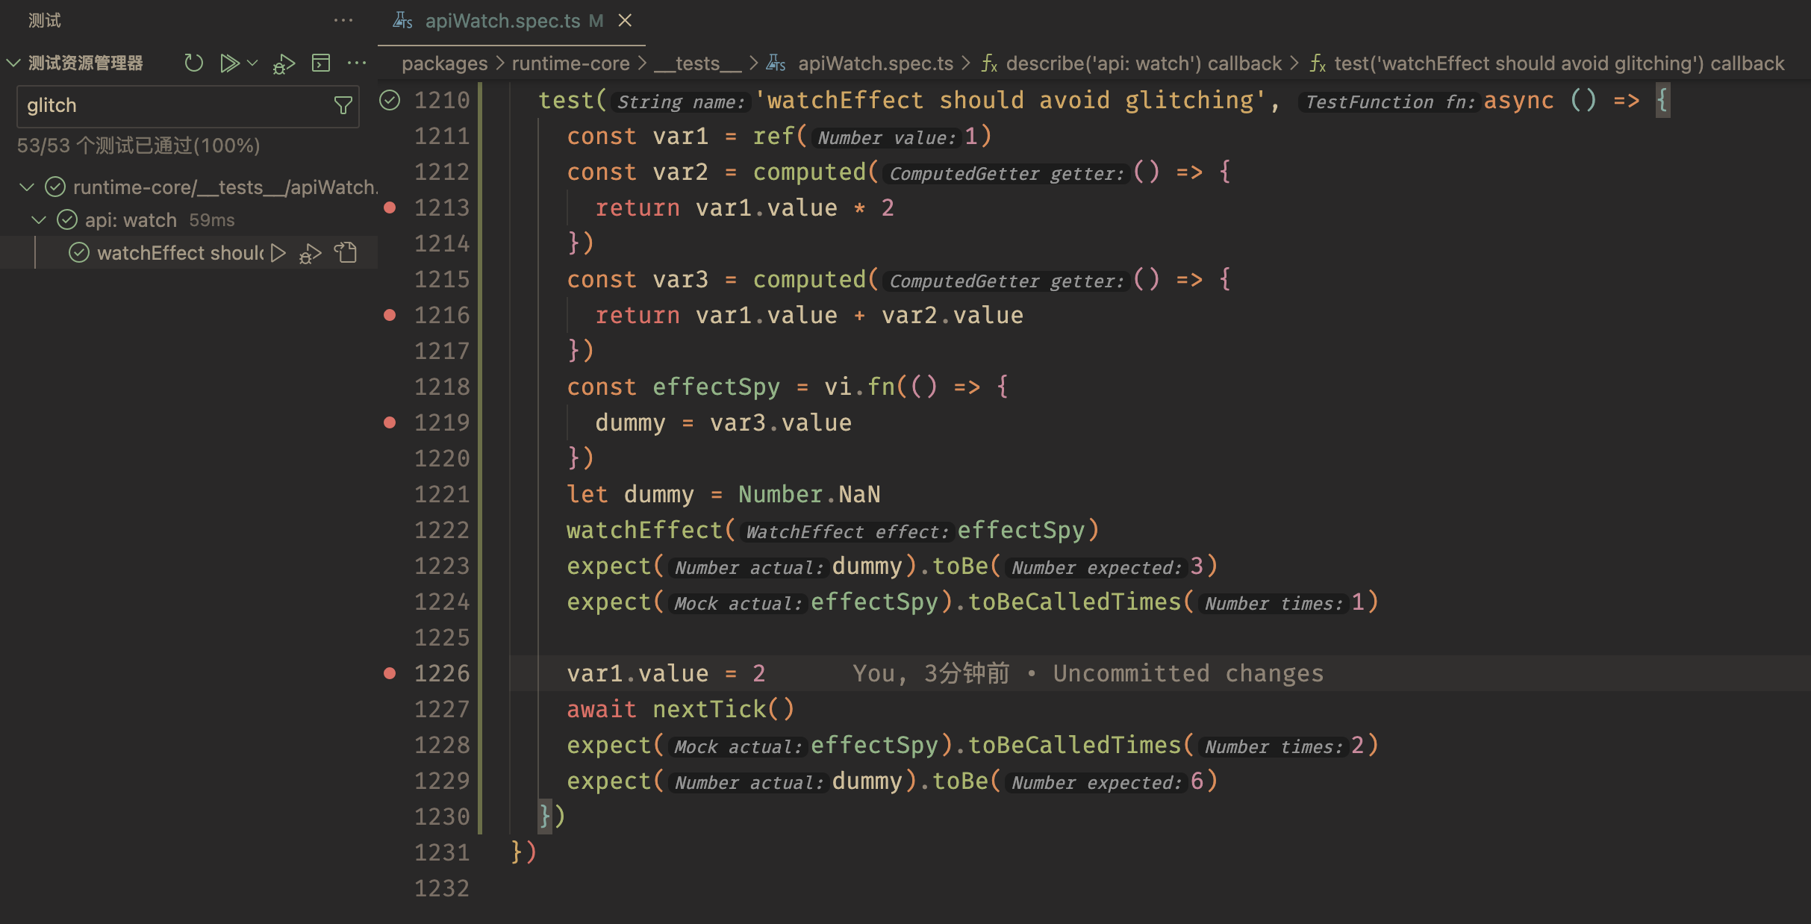
Task: Collapse runtime-core apiWatch tree node
Action: coord(28,187)
